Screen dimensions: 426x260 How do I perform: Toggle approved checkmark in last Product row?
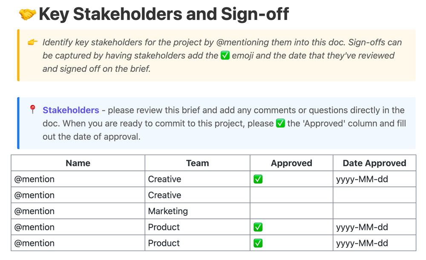(258, 243)
